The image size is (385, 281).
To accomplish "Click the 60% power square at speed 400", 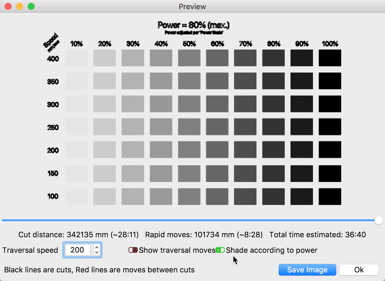I will pyautogui.click(x=217, y=58).
